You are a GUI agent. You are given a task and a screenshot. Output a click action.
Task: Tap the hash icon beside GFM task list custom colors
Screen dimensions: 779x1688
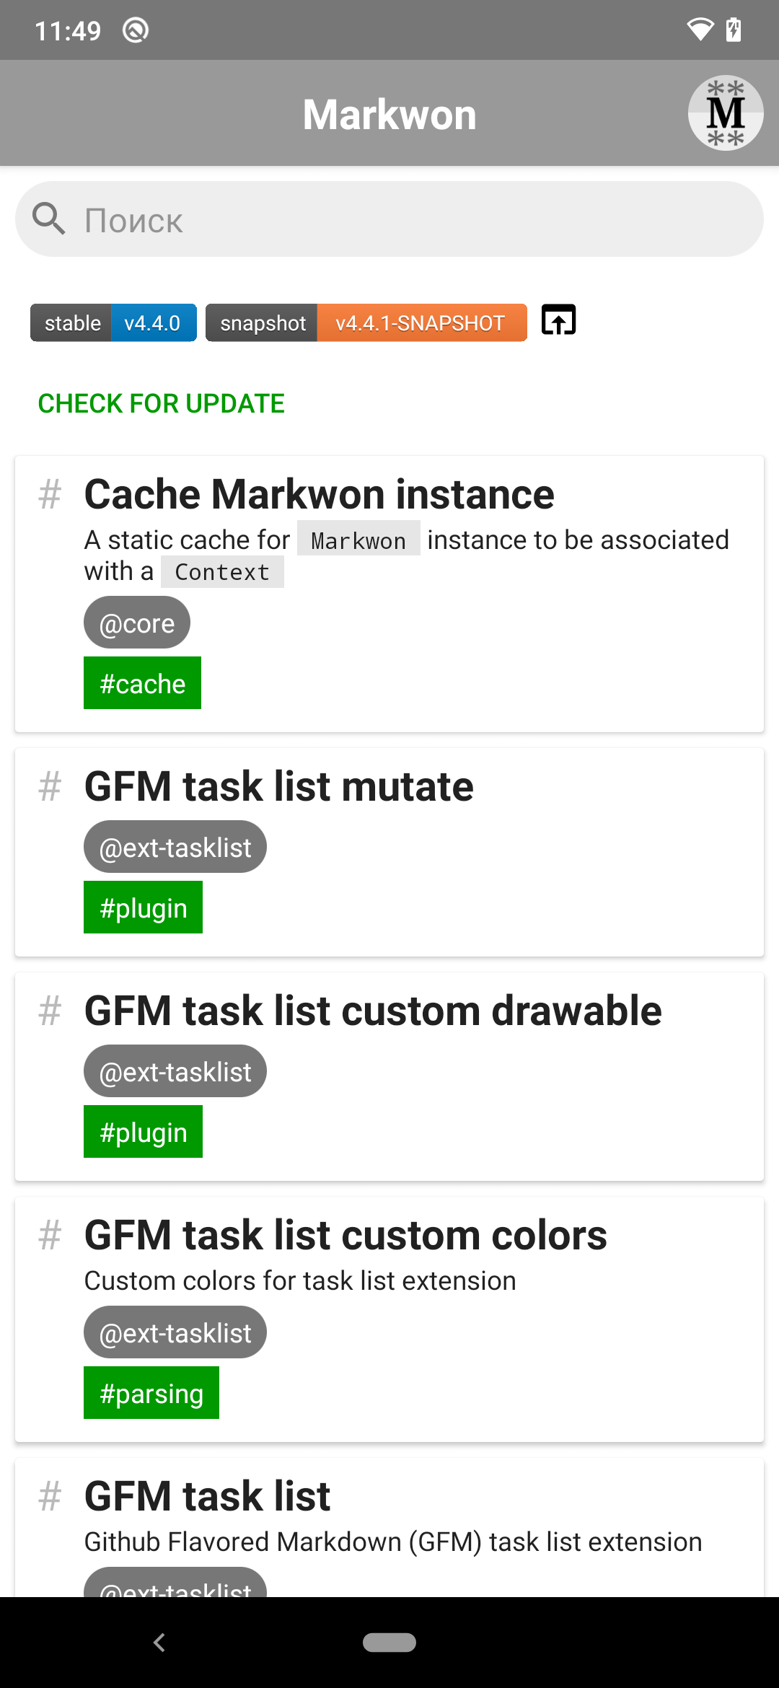(x=50, y=1236)
